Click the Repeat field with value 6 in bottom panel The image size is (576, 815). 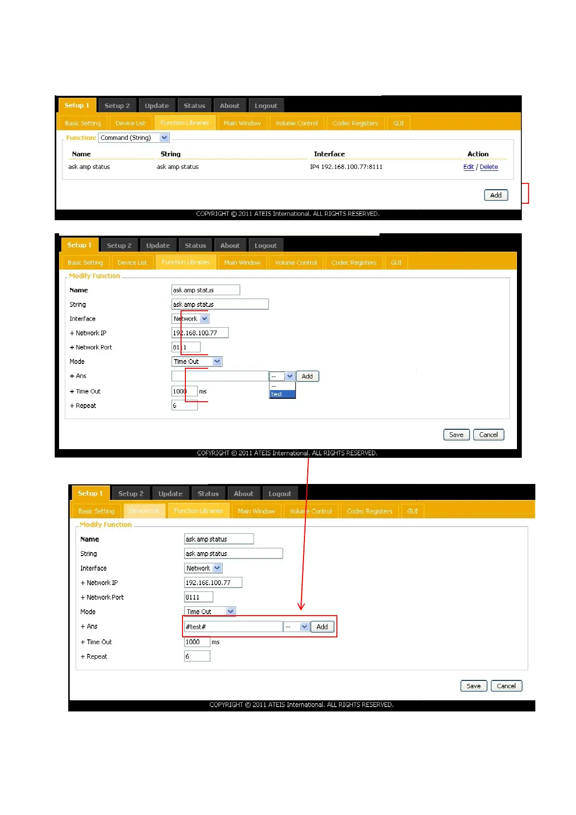point(197,656)
